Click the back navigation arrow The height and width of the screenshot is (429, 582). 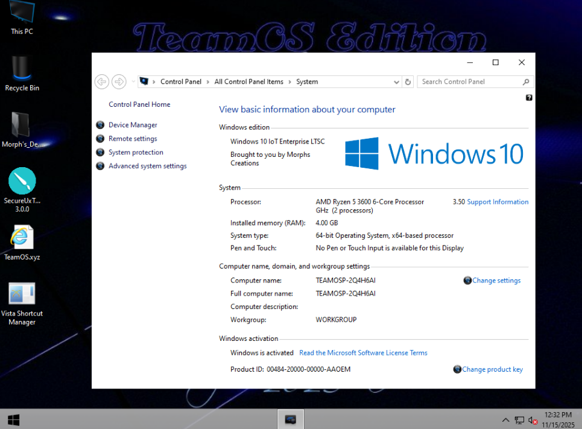[x=102, y=81]
